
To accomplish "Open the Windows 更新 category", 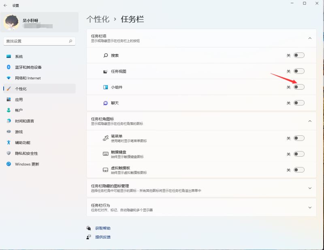I will click(39, 164).
